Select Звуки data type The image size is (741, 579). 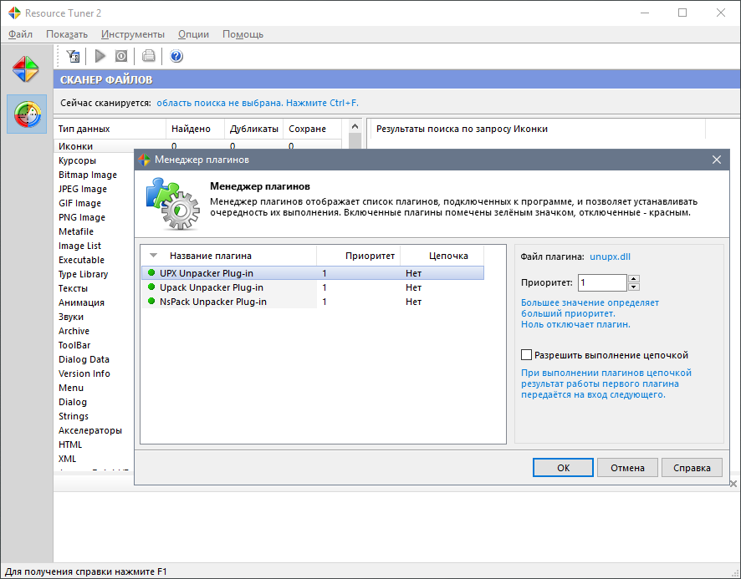click(71, 316)
